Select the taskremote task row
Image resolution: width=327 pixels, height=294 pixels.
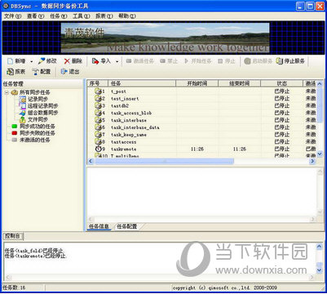pos(202,149)
